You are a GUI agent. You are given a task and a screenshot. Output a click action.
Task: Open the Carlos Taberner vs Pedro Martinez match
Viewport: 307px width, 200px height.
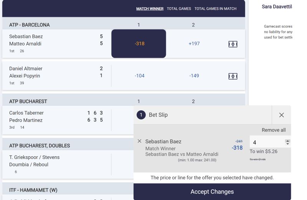[56, 120]
